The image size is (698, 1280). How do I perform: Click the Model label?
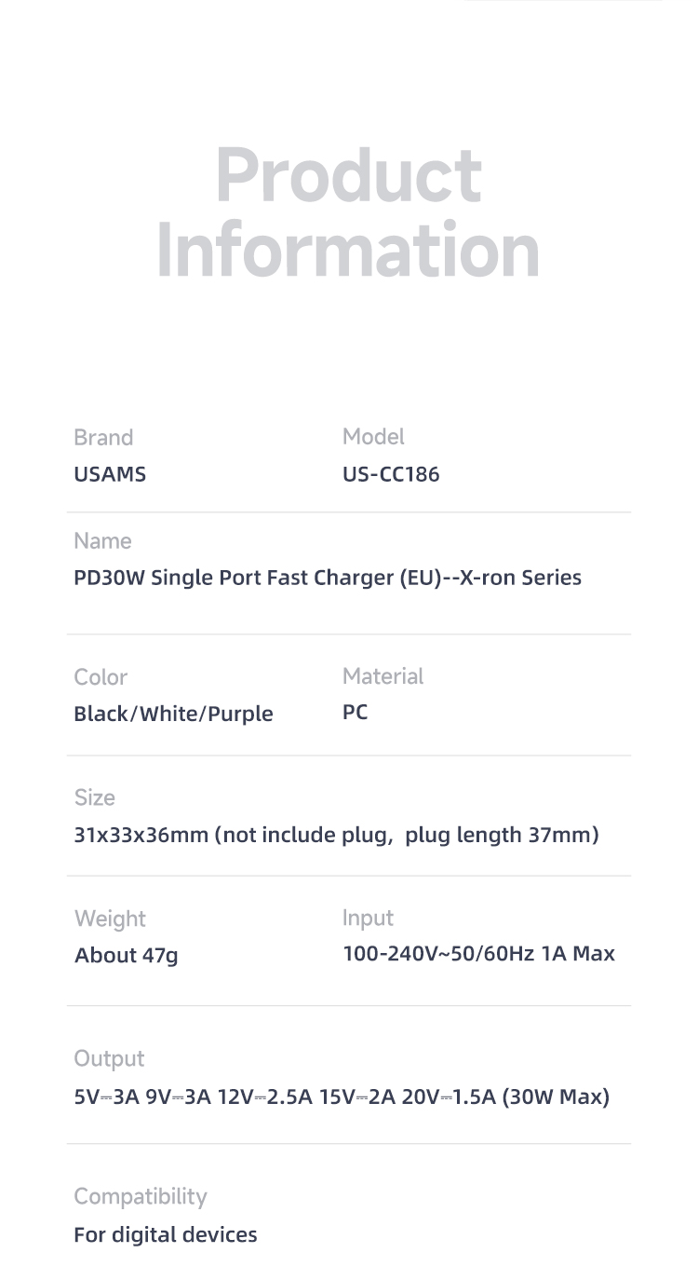pos(373,437)
